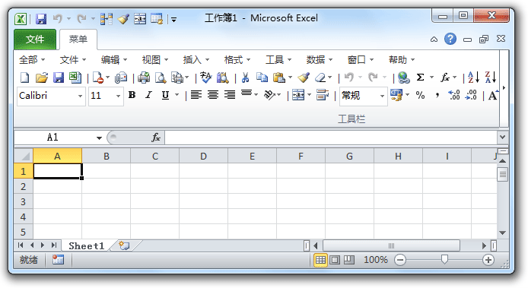
Task: Run the spelling check tool
Action: point(205,78)
